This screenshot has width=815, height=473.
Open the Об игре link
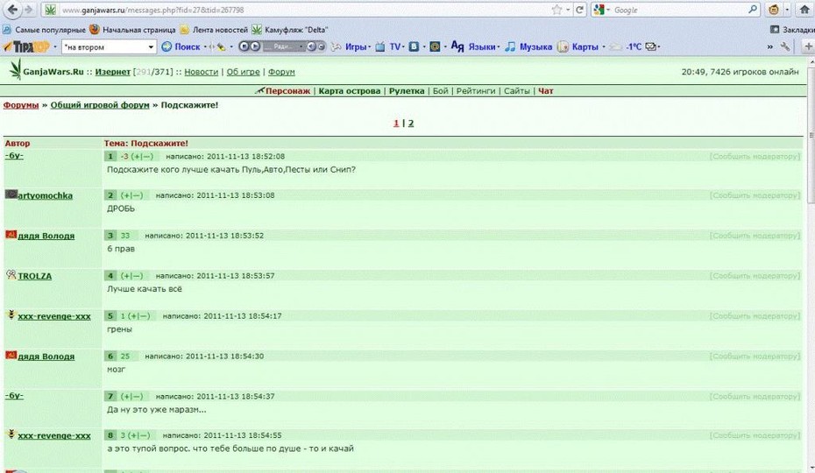243,72
